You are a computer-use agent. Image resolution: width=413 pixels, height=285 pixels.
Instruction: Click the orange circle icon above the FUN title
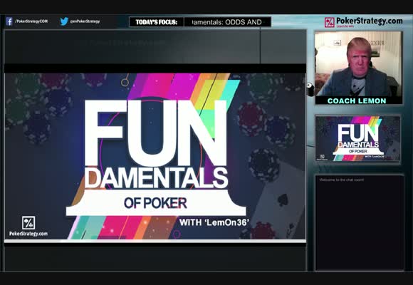click(125, 83)
